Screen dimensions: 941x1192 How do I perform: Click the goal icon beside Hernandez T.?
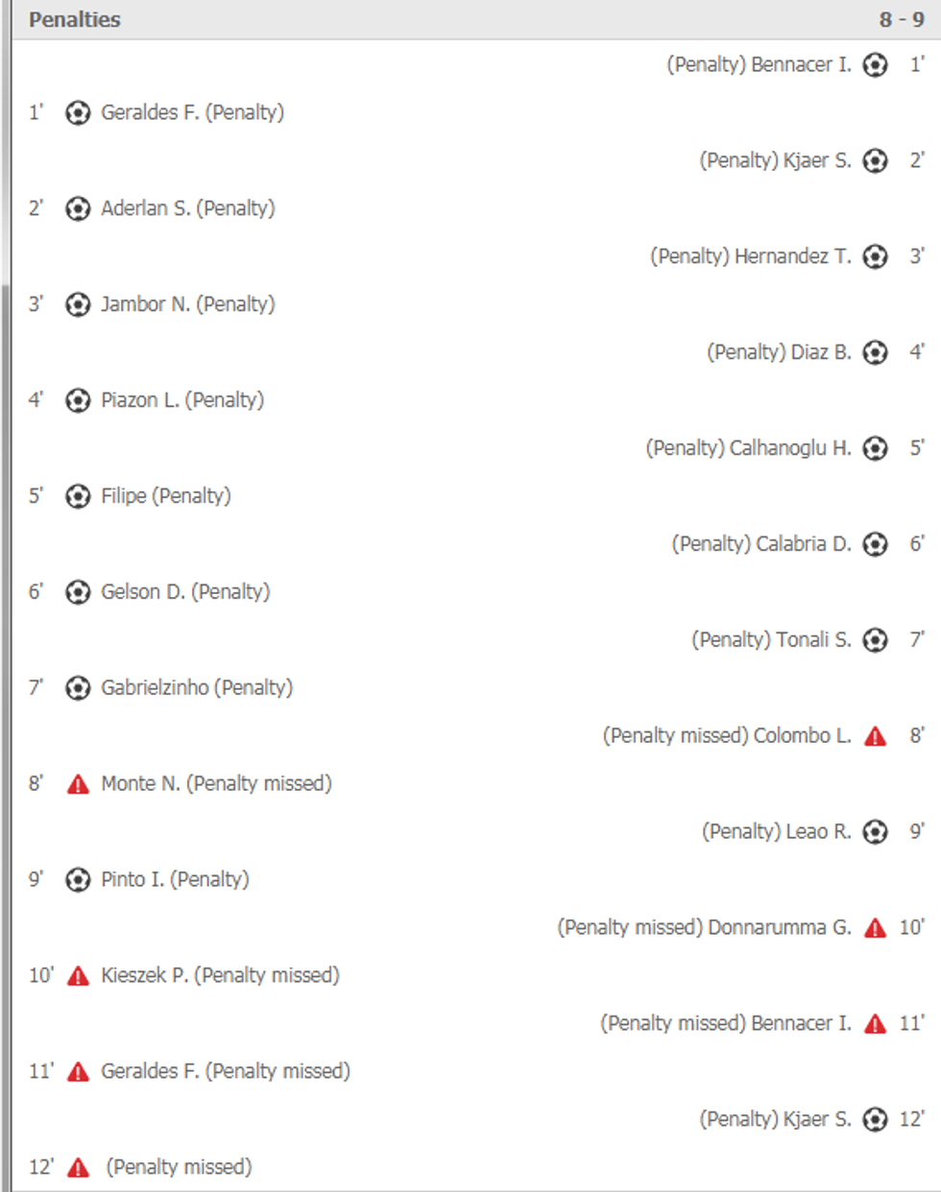[874, 256]
